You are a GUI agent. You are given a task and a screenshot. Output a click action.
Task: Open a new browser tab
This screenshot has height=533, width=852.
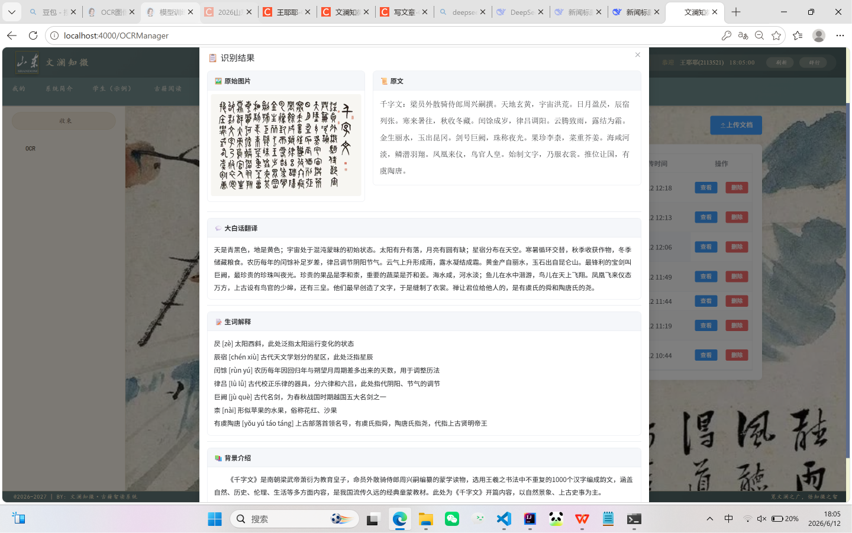736,12
